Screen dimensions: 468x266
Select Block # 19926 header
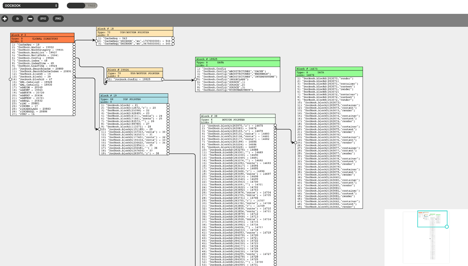pyautogui.click(x=135, y=73)
